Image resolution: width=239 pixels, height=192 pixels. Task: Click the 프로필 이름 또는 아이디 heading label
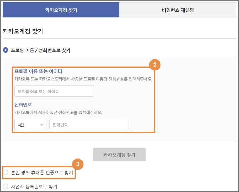point(38,71)
